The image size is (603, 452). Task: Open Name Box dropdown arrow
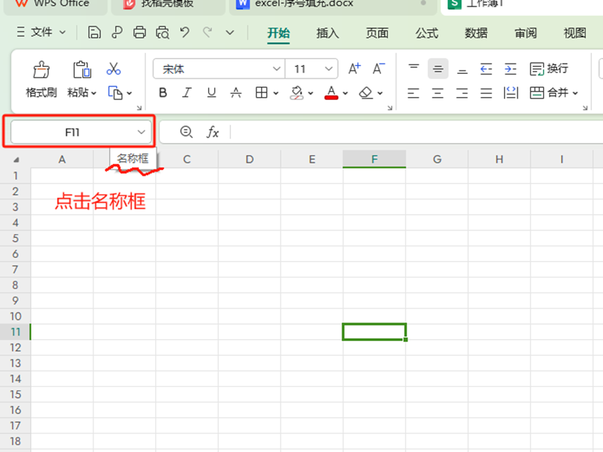[141, 133]
